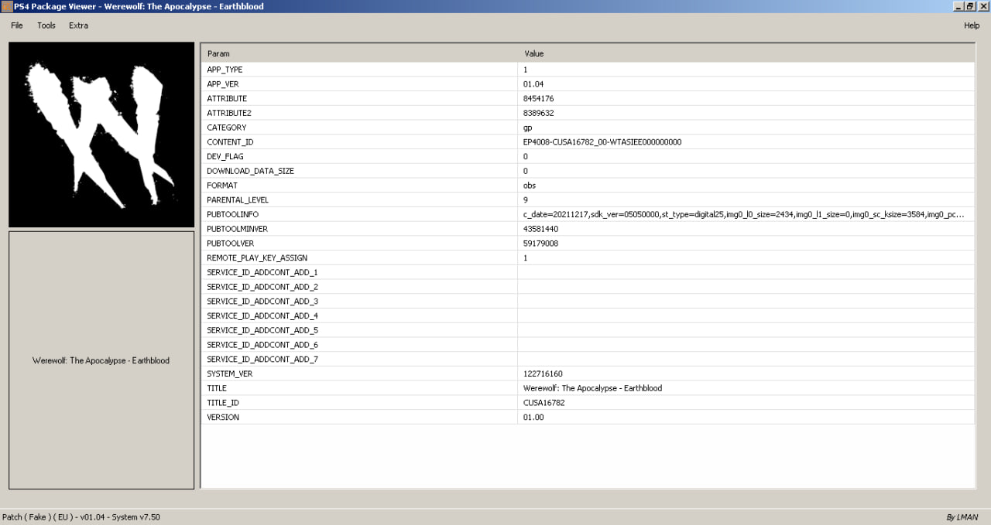The height and width of the screenshot is (525, 991).
Task: Select the SERVICE_ID_ADDCONT_ADD_5 row
Action: (x=588, y=330)
